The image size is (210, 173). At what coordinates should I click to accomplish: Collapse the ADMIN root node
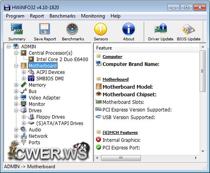pyautogui.click(x=8, y=46)
